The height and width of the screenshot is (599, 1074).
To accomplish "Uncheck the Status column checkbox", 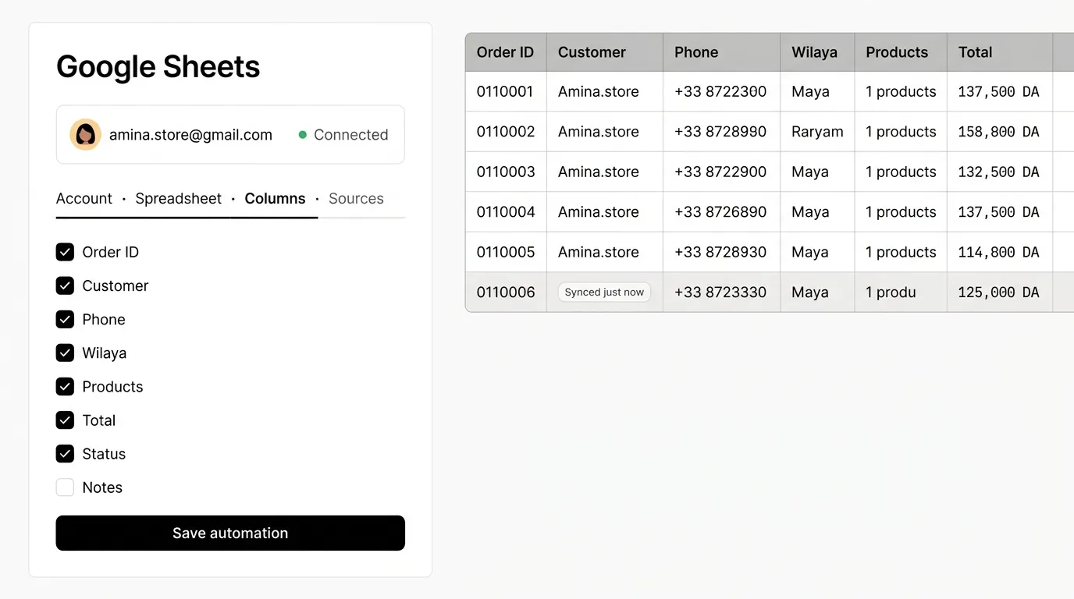I will [x=65, y=453].
